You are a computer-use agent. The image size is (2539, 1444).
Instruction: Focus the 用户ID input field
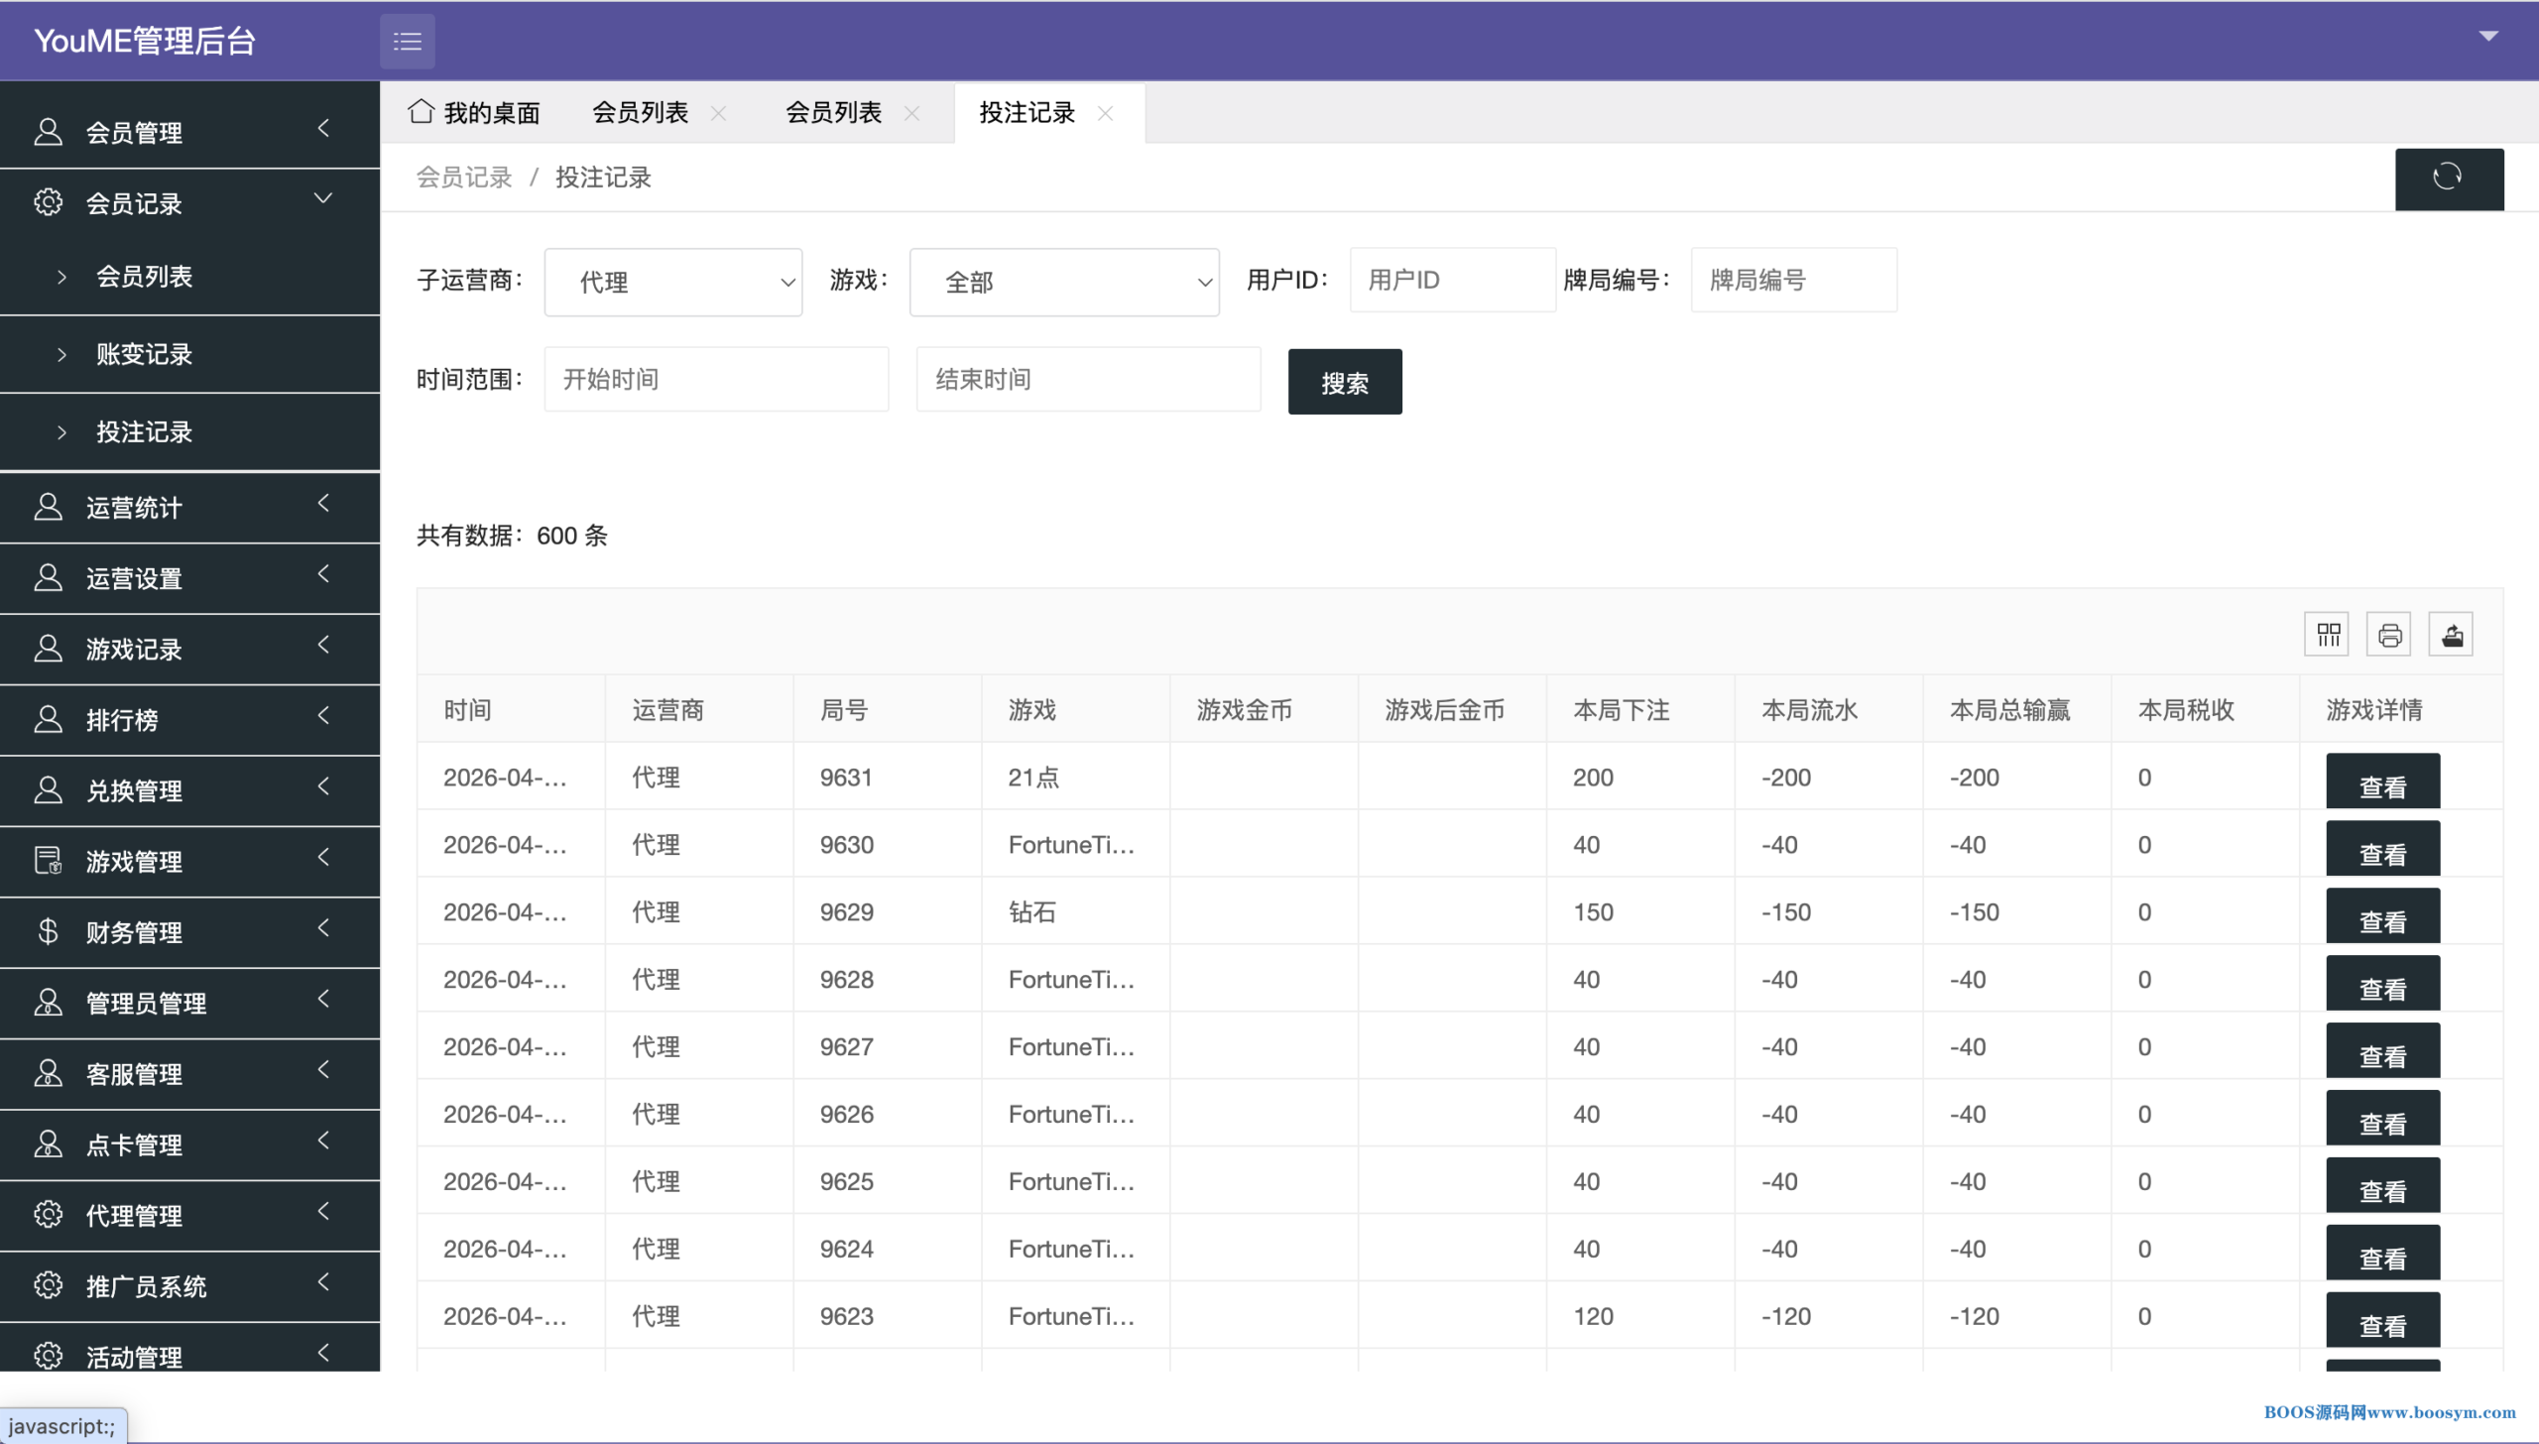click(x=1451, y=281)
